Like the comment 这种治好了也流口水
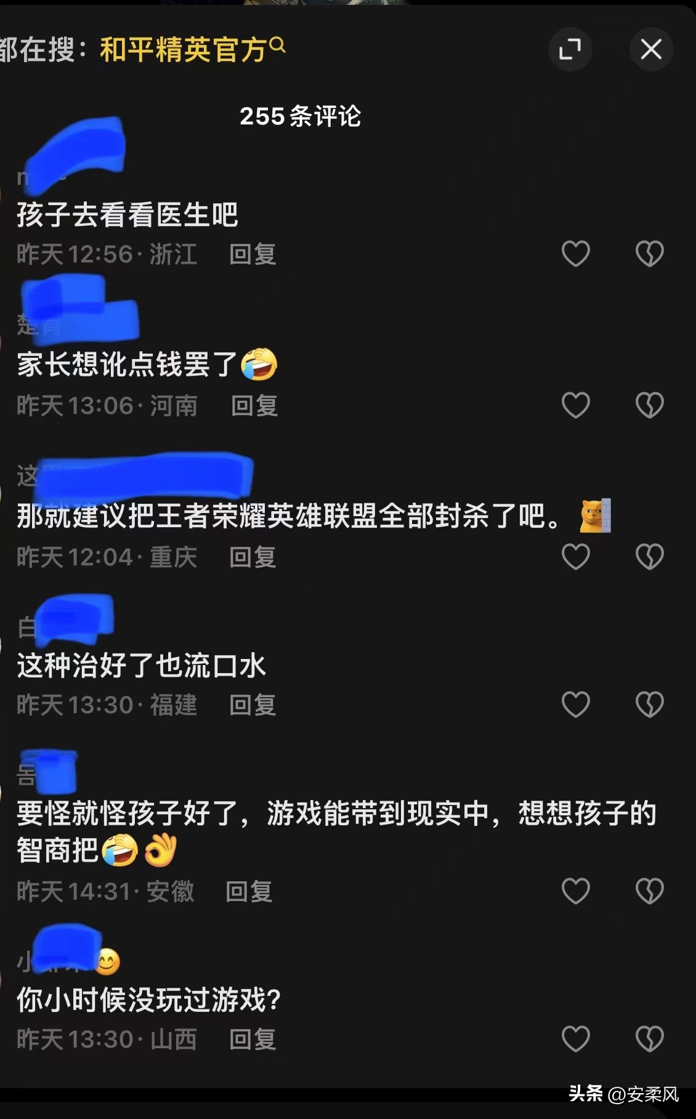696x1119 pixels. pyautogui.click(x=576, y=705)
